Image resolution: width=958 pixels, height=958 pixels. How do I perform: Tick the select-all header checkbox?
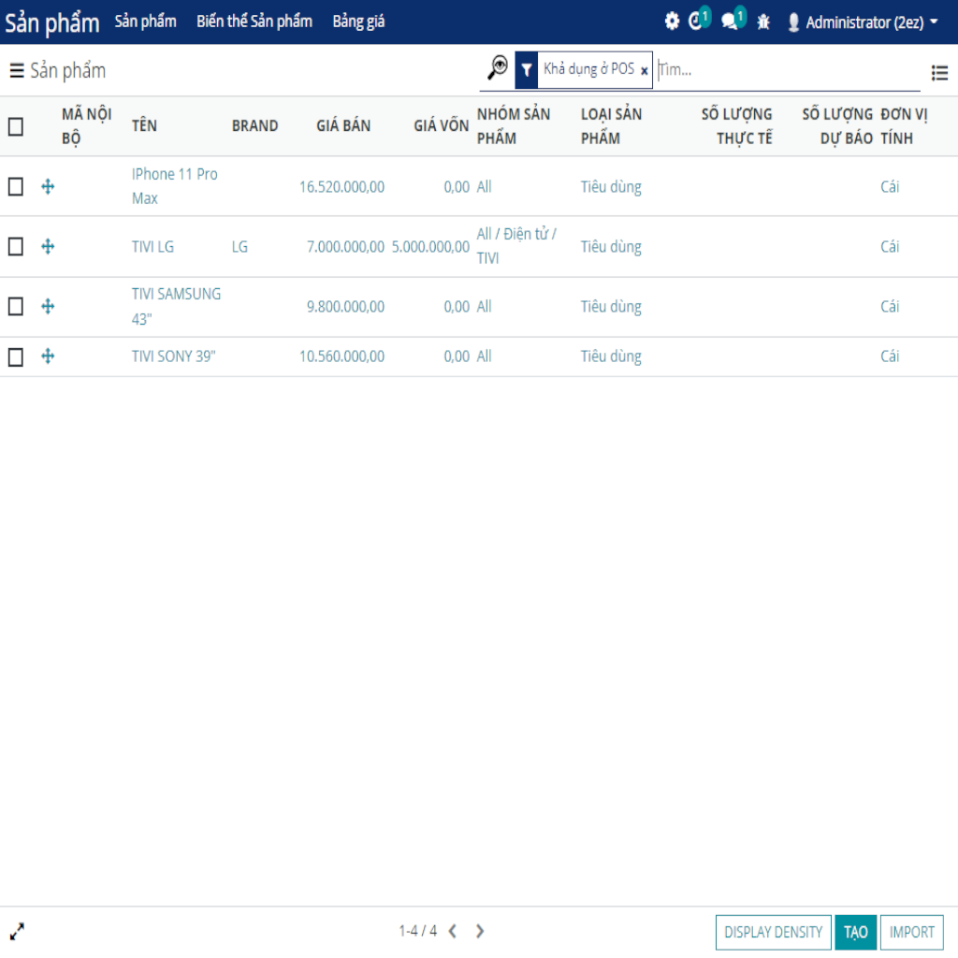(16, 126)
